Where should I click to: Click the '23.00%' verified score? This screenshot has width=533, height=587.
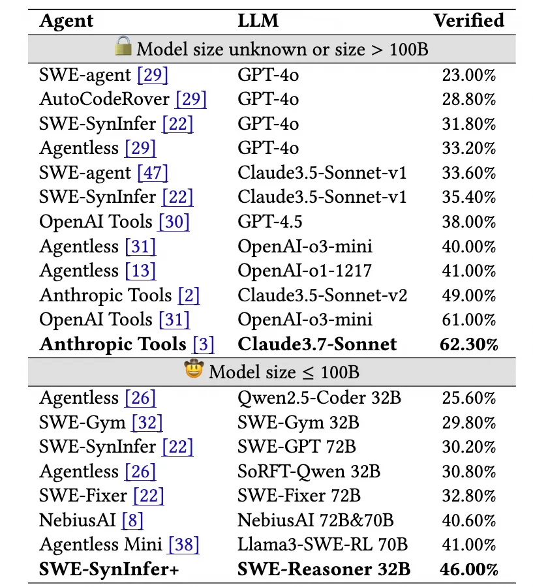[x=469, y=75]
